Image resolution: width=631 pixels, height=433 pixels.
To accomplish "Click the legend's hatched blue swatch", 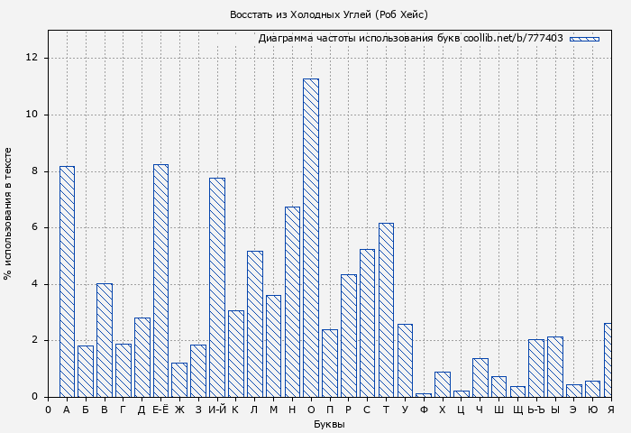I will click(584, 39).
